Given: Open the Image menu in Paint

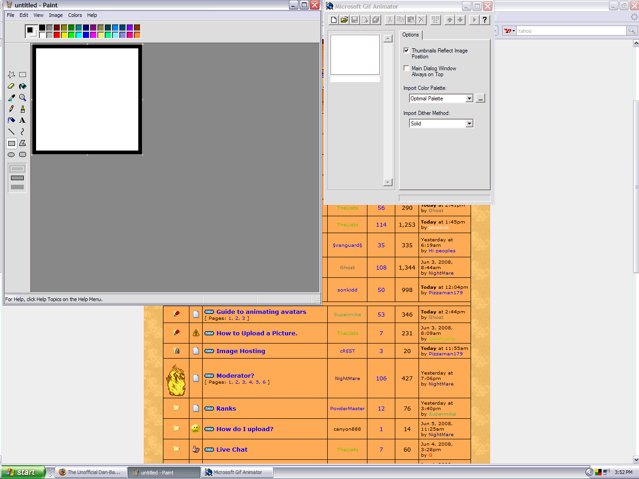Looking at the screenshot, I should point(56,15).
